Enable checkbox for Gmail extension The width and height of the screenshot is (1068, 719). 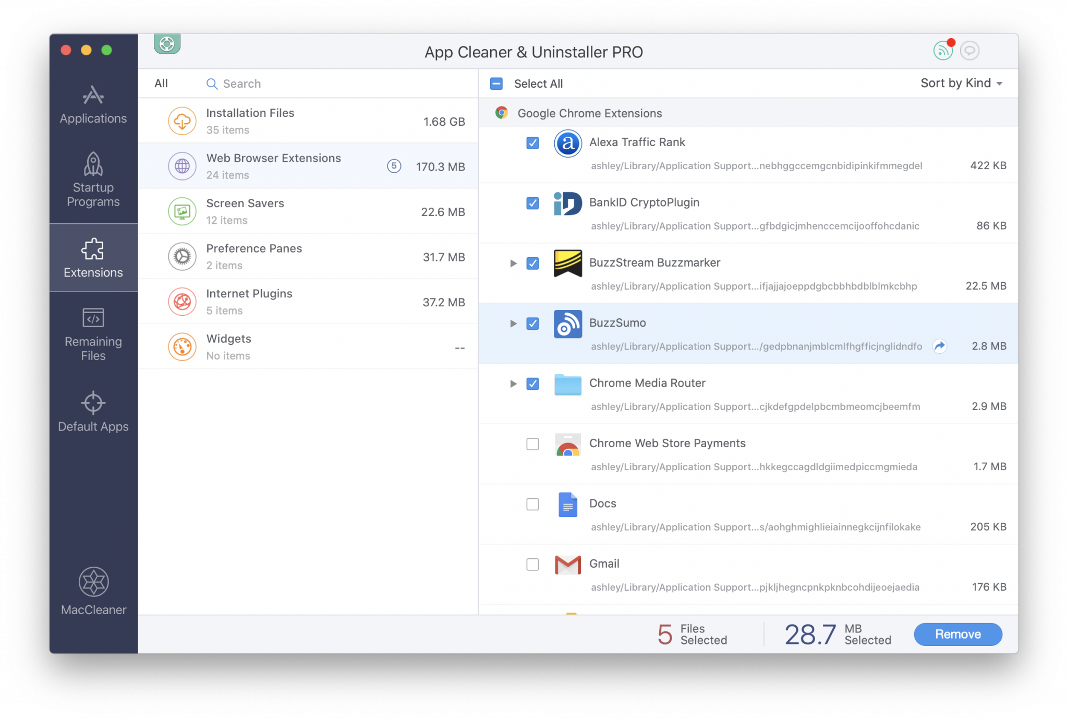532,564
